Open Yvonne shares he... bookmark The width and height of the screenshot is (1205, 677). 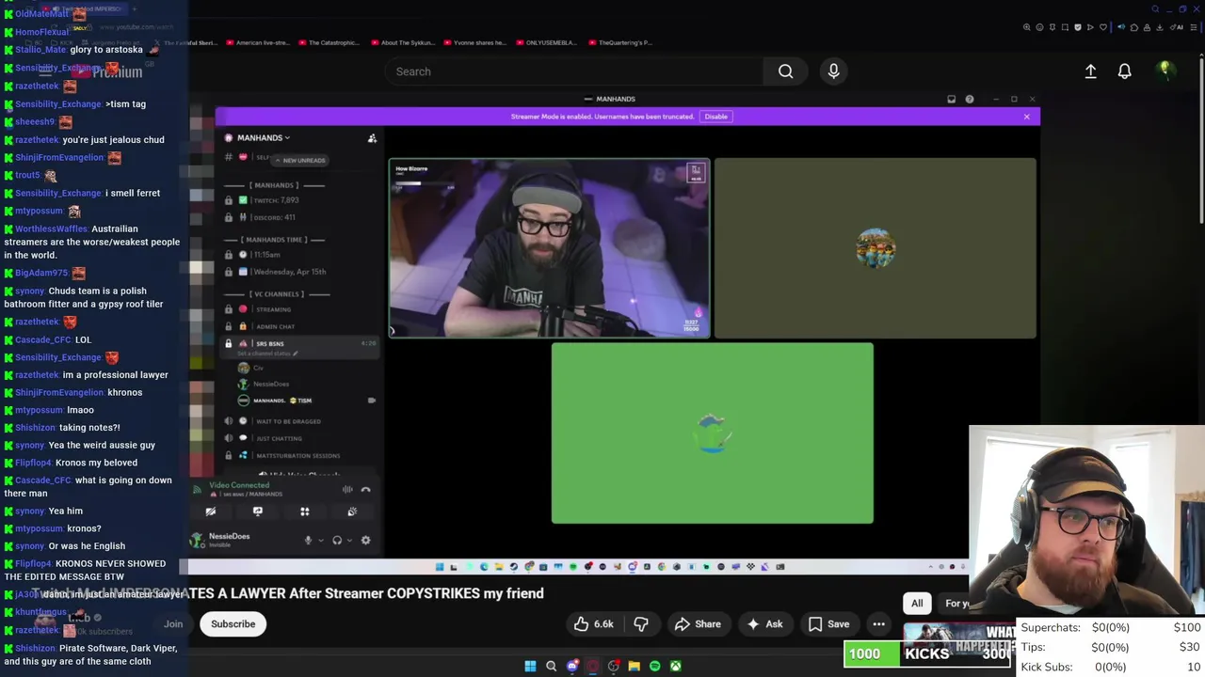(474, 42)
